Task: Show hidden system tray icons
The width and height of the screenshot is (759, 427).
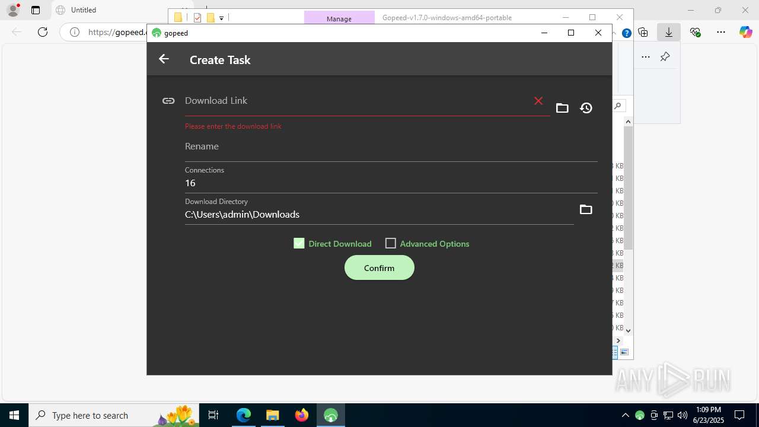Action: pos(626,415)
